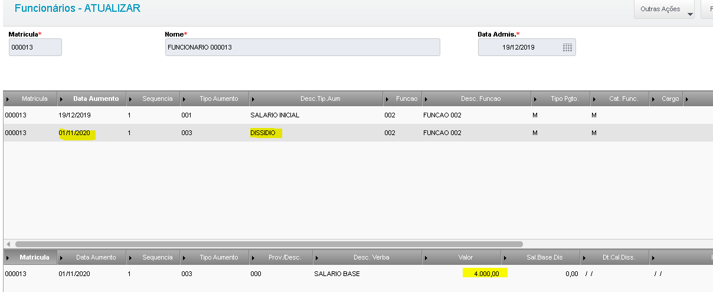
Task: Click upper grid Matricula column header
Action: pos(30,99)
